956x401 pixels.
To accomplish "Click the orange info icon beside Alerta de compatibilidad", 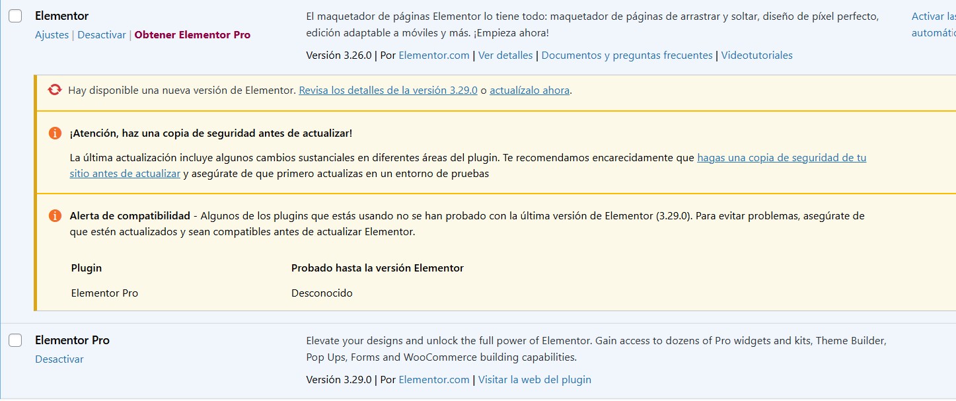I will click(x=55, y=216).
